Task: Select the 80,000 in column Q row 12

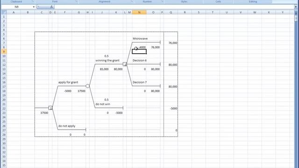Action: point(173,65)
